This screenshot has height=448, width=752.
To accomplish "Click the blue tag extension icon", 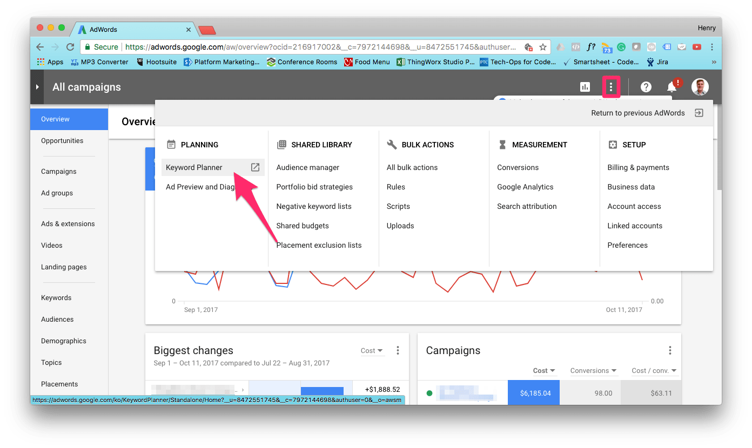I will (667, 47).
